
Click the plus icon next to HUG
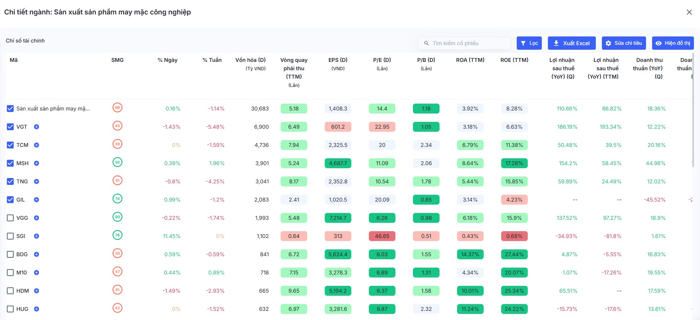(37, 309)
